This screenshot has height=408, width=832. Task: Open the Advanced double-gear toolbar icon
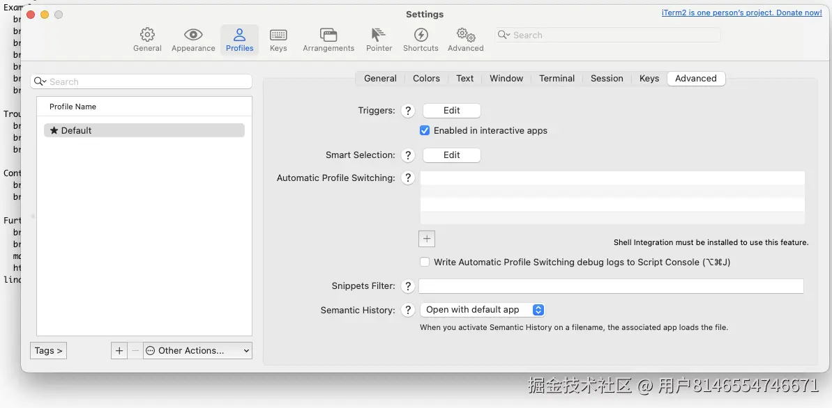465,35
